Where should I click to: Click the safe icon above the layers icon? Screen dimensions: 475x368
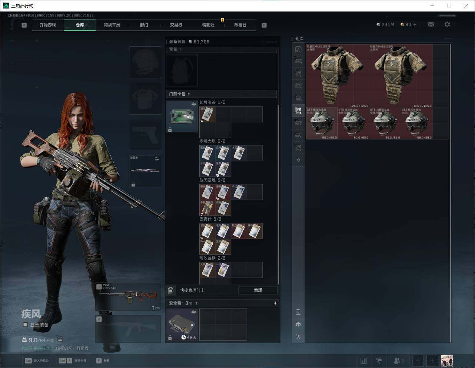click(298, 312)
